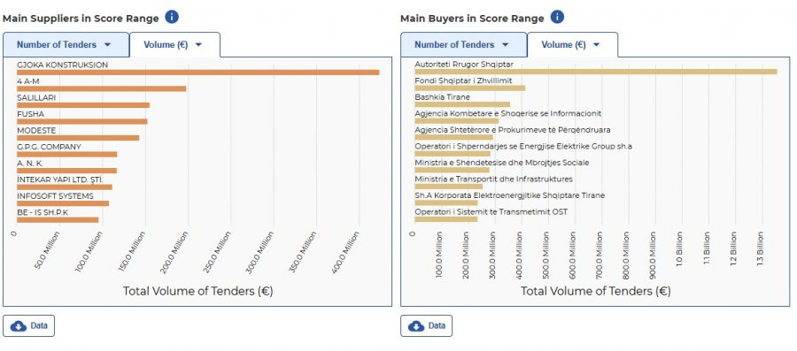Click Autoriteti Rrugor Shqiptar label
This screenshot has height=351, width=797.
tap(464, 65)
